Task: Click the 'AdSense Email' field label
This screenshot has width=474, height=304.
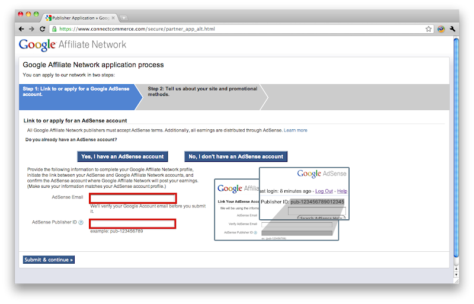Action: 67,197
